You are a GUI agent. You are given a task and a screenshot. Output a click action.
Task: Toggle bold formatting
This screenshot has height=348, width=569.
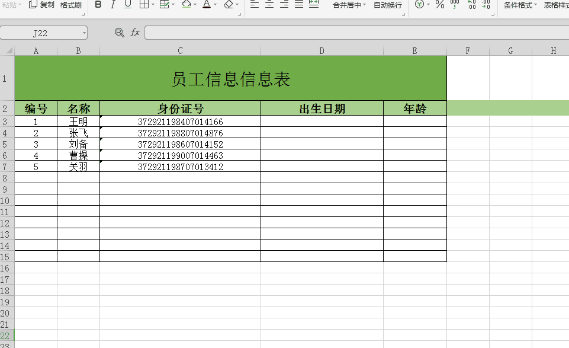[x=98, y=4]
